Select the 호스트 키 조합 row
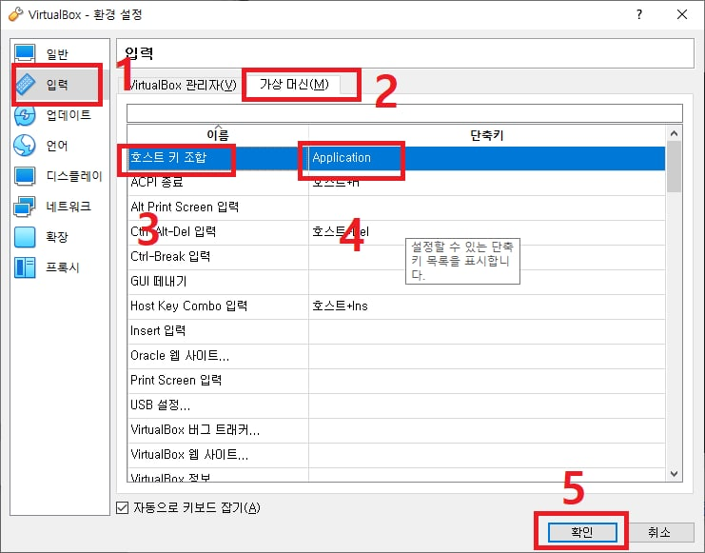The width and height of the screenshot is (705, 553). point(396,158)
